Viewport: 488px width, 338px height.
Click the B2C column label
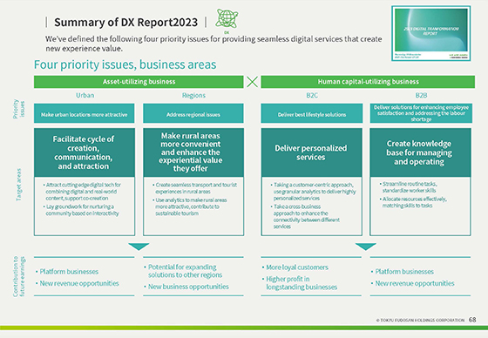[x=312, y=96]
